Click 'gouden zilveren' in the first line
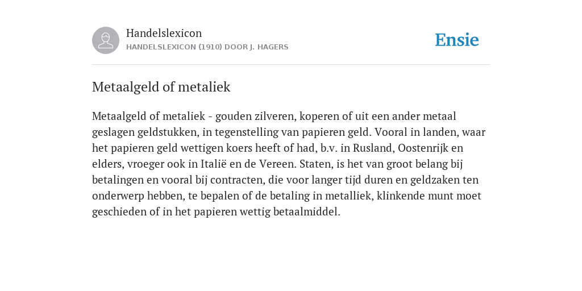This screenshot has height=291, width=582. (256, 116)
